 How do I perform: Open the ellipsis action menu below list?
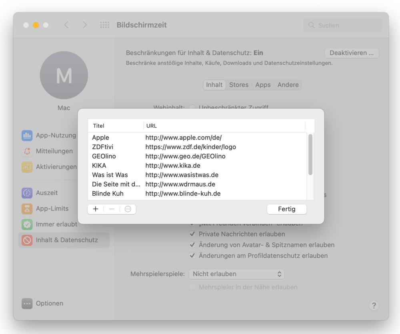click(128, 209)
